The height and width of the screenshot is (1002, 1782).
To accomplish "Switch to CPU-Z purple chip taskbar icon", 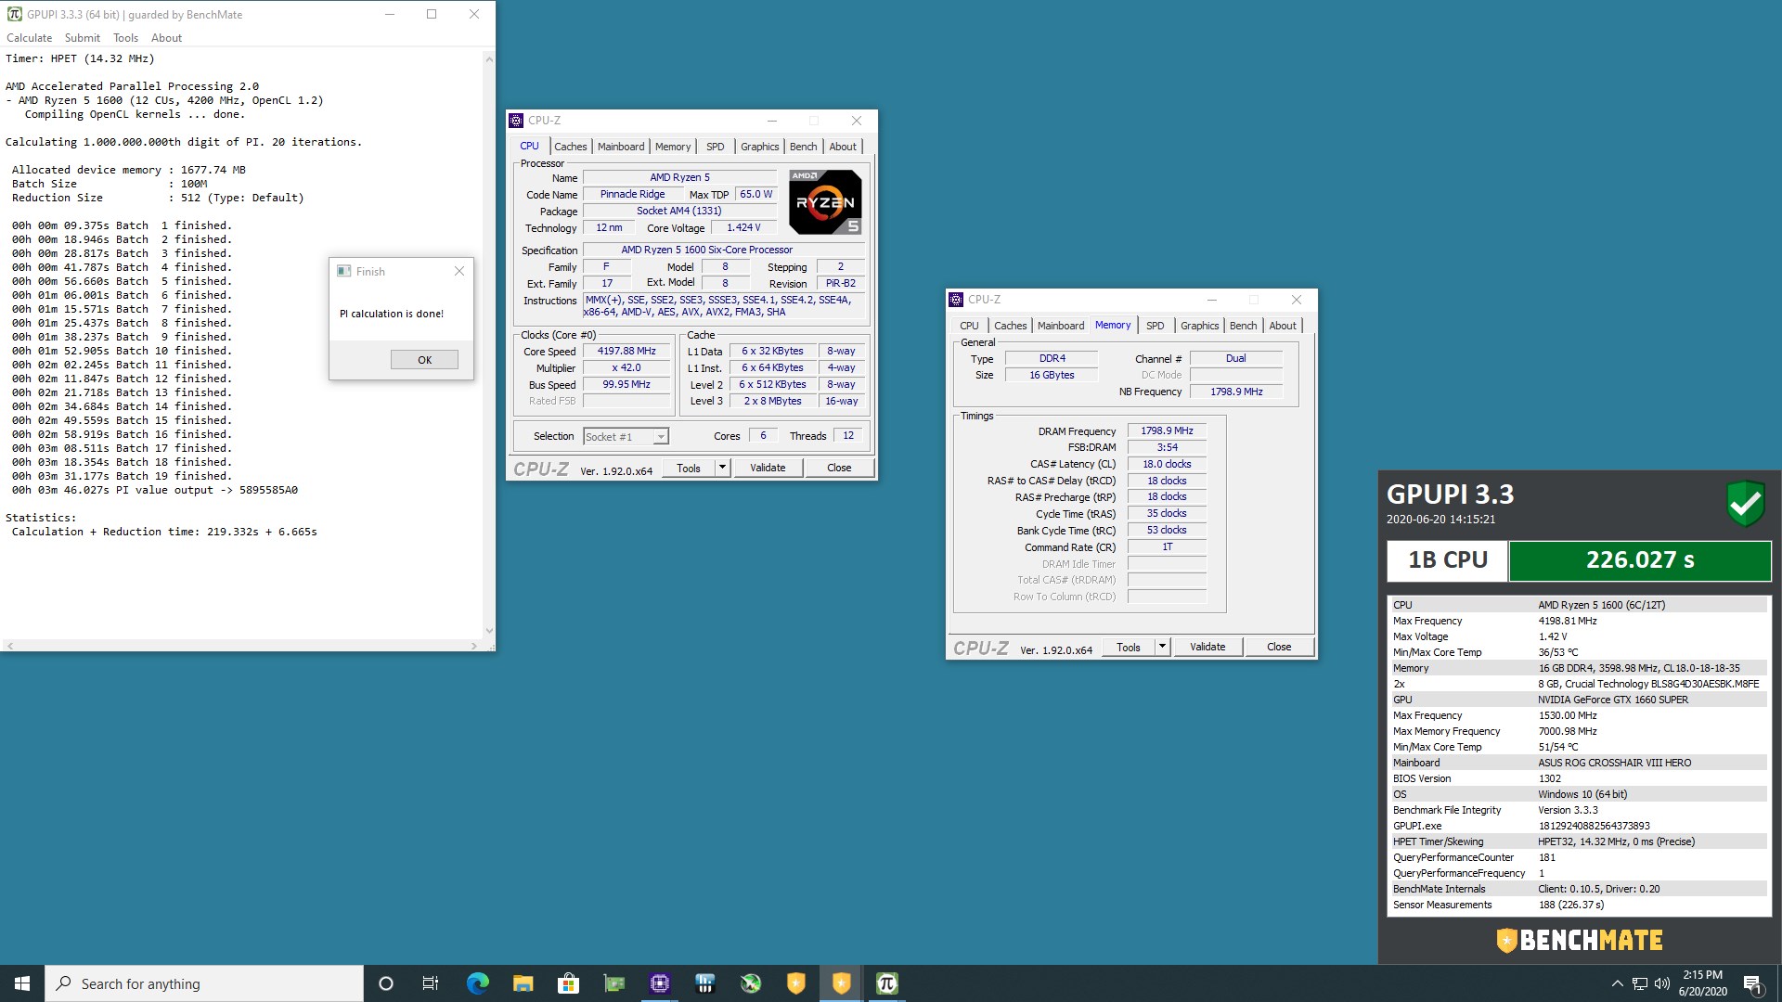I will [x=659, y=983].
